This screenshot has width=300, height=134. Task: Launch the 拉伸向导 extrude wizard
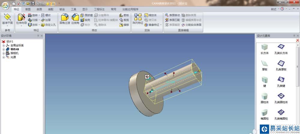[21, 19]
